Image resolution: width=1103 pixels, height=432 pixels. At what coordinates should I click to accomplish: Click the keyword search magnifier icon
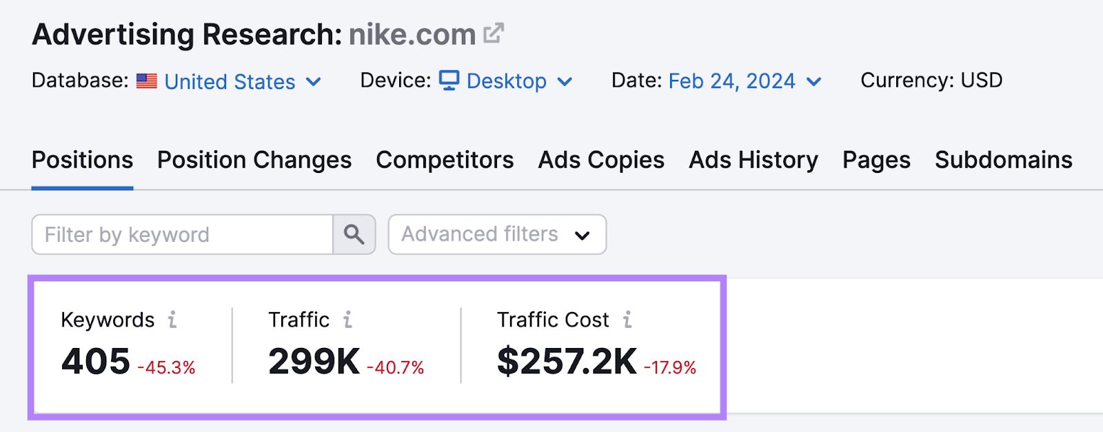354,234
